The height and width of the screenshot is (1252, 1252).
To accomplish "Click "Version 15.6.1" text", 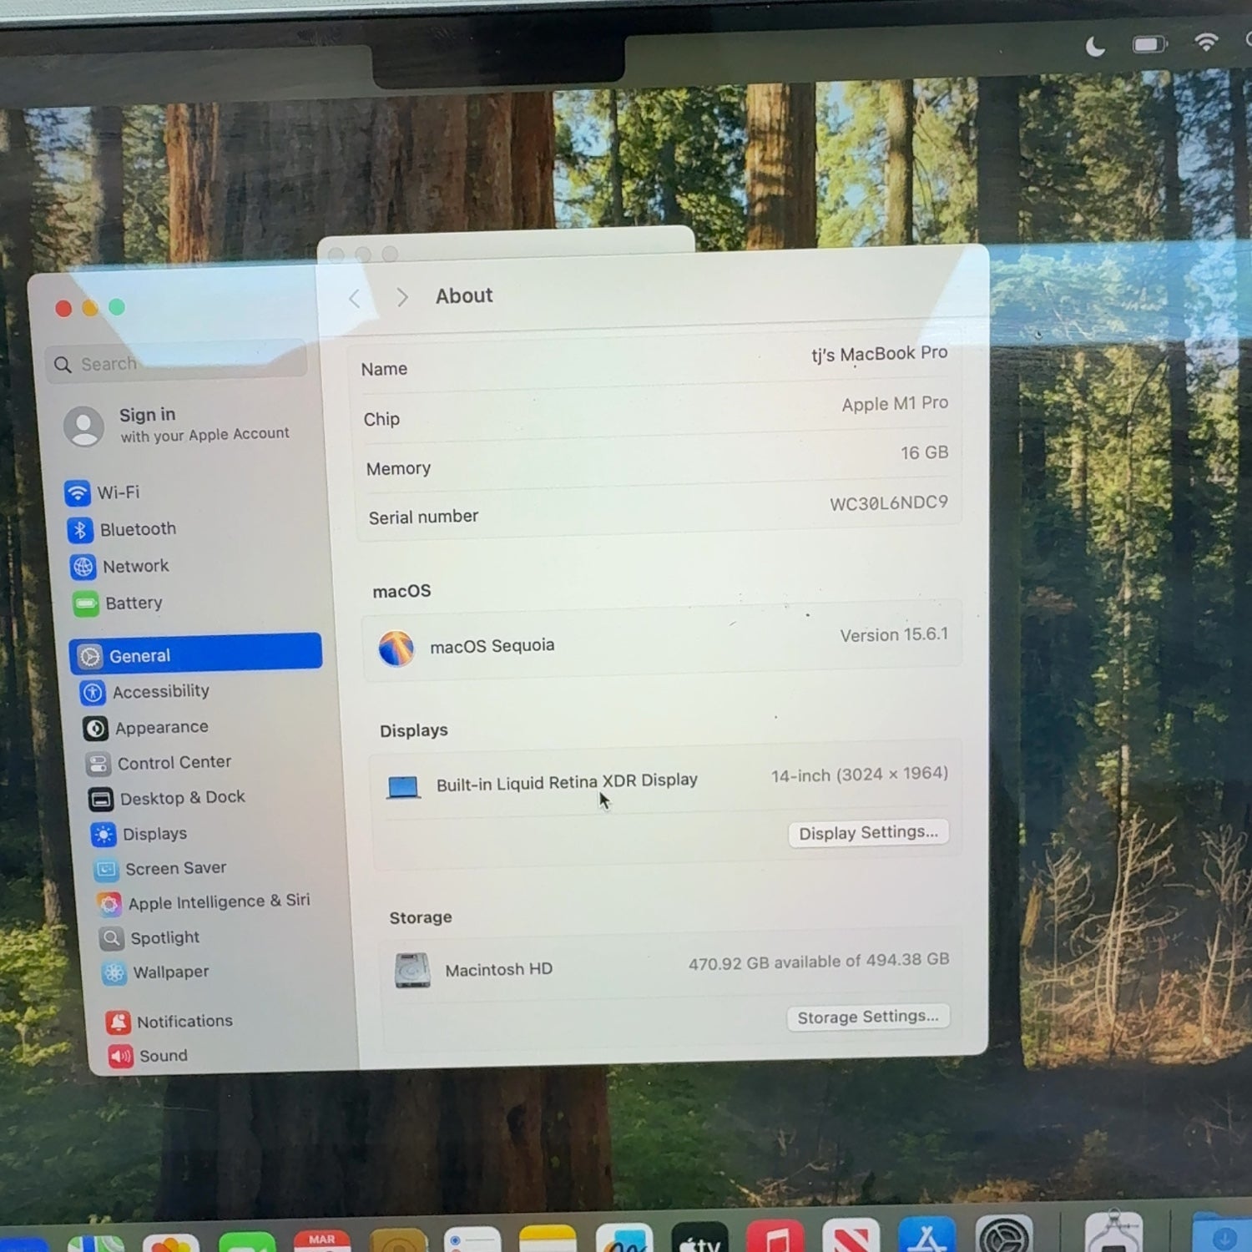I will click(894, 635).
